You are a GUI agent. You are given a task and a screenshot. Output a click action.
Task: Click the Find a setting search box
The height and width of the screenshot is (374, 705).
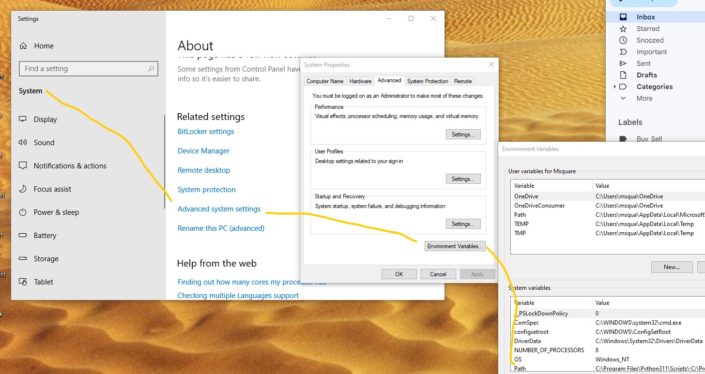82,69
